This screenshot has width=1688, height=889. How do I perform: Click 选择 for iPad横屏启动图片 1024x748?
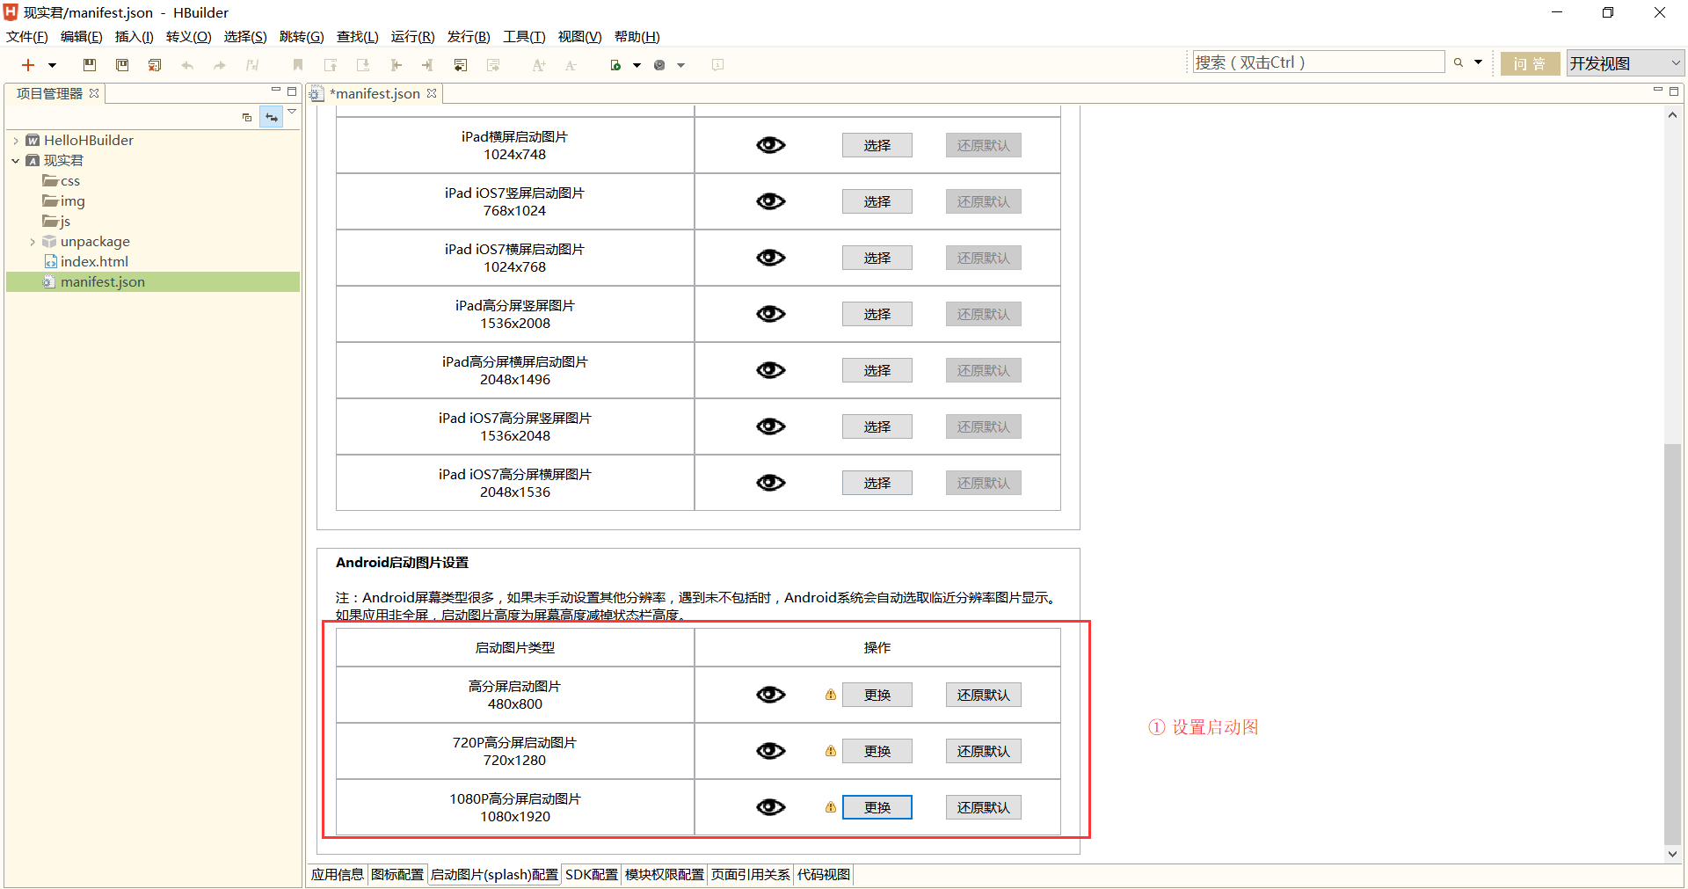coord(877,145)
